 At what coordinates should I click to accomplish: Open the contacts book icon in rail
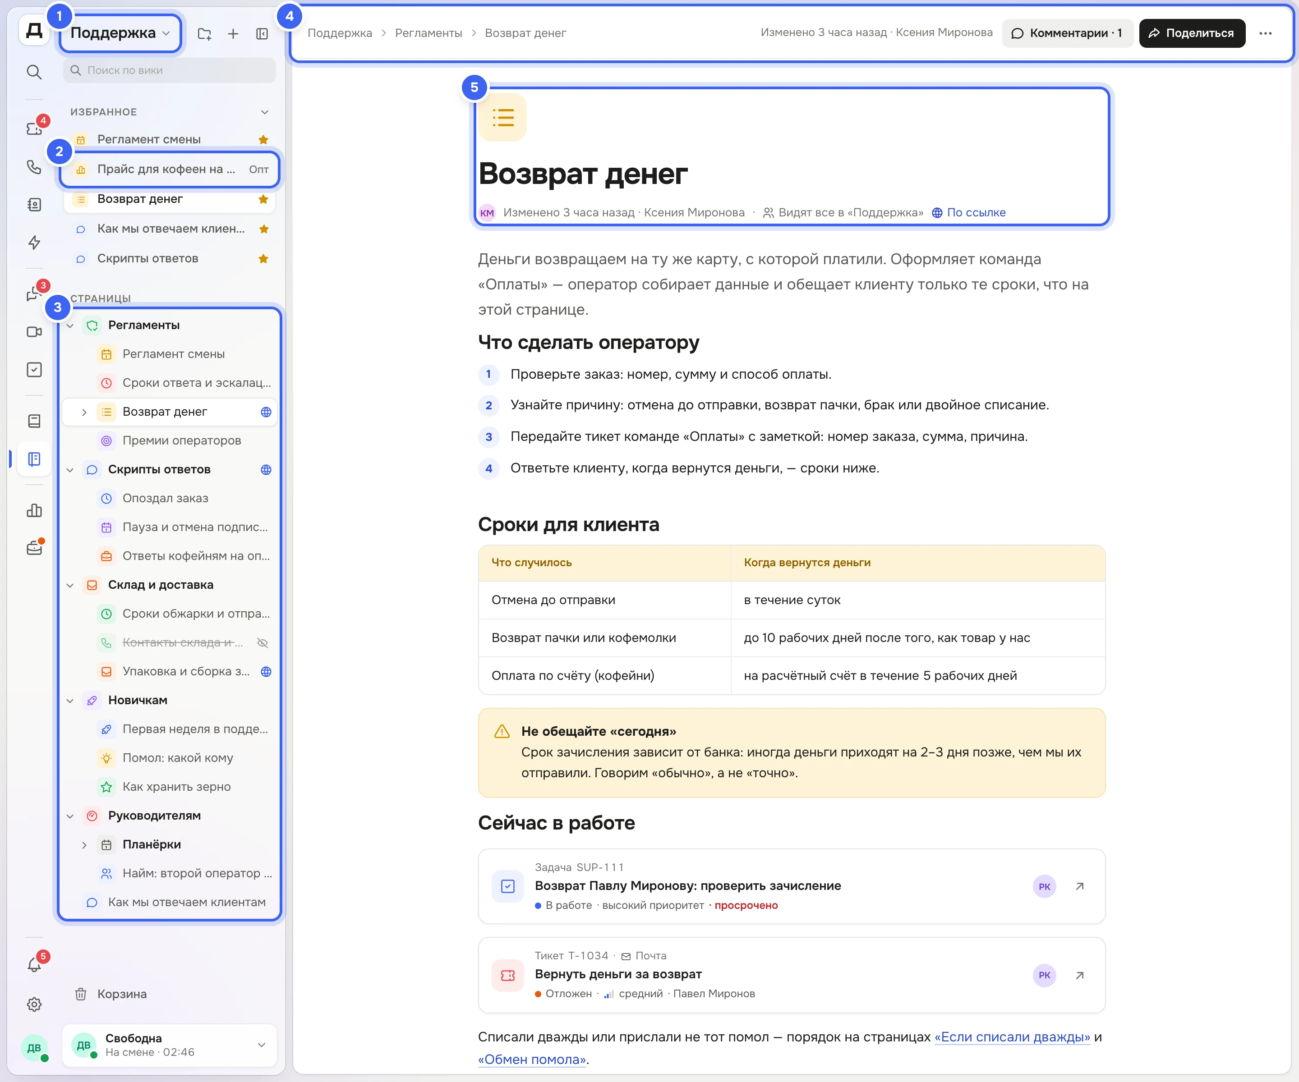pyautogui.click(x=34, y=205)
